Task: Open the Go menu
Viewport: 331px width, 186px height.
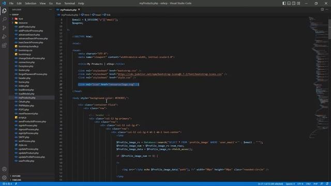Action: coord(51,4)
